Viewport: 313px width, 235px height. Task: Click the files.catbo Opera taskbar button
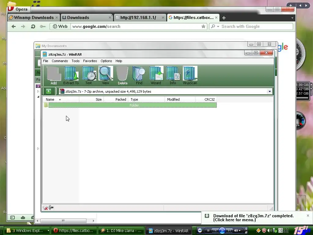click(x=74, y=230)
